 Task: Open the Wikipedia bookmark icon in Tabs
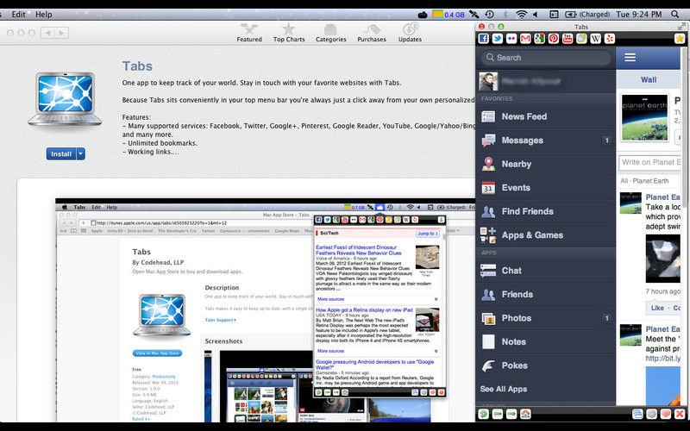596,39
